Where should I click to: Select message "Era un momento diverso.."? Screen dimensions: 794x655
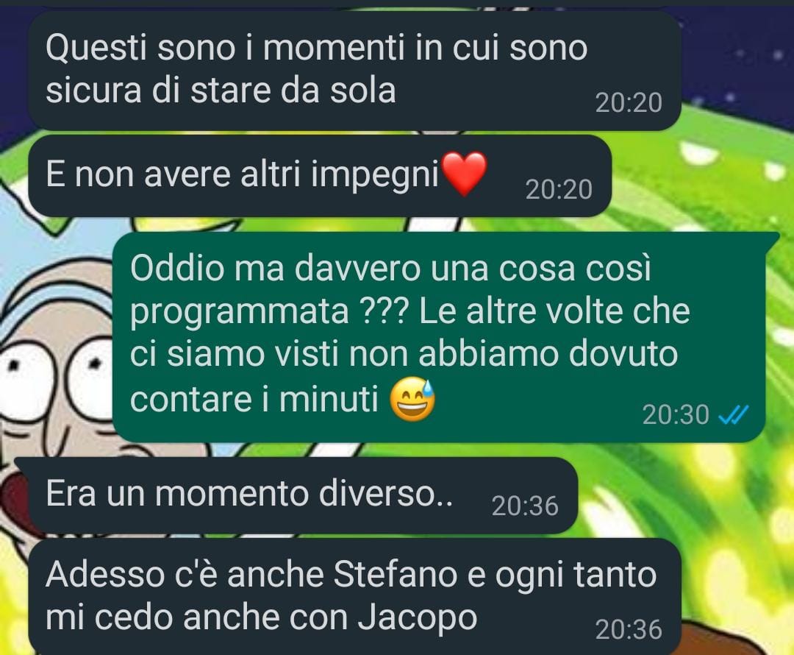pyautogui.click(x=303, y=495)
